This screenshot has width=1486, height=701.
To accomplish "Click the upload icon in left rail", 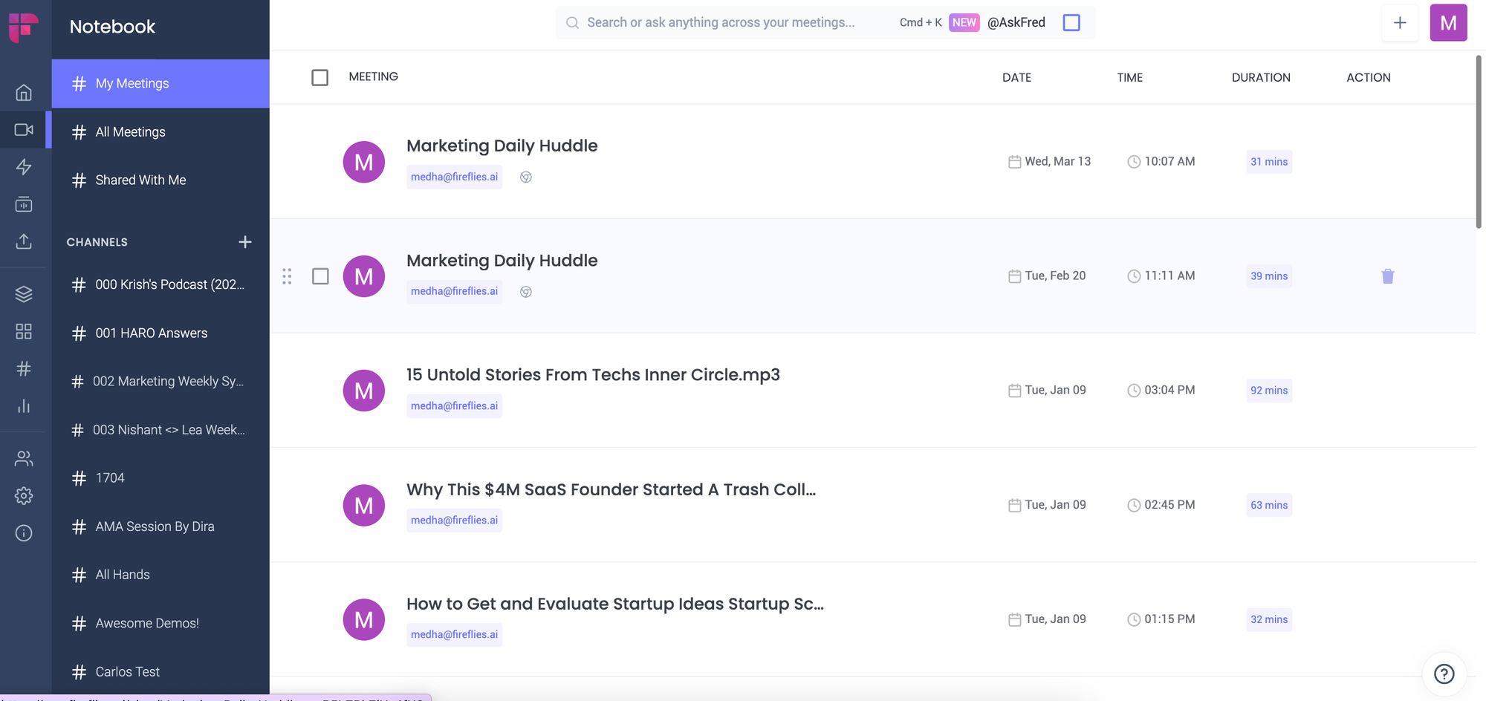I will pyautogui.click(x=24, y=241).
